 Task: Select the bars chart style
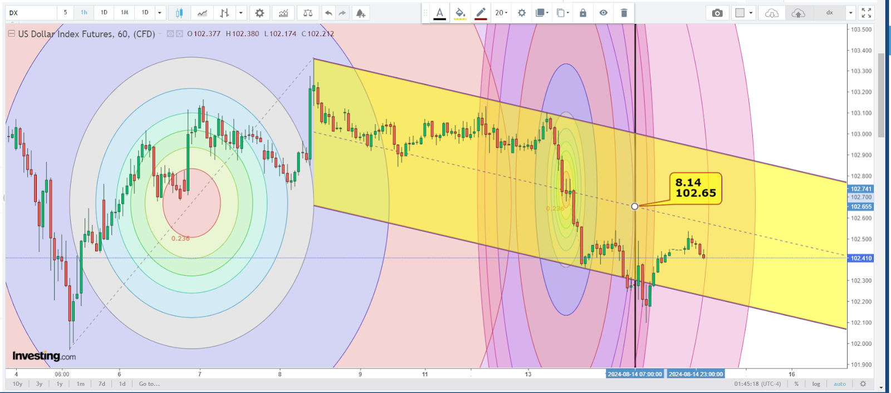click(224, 13)
